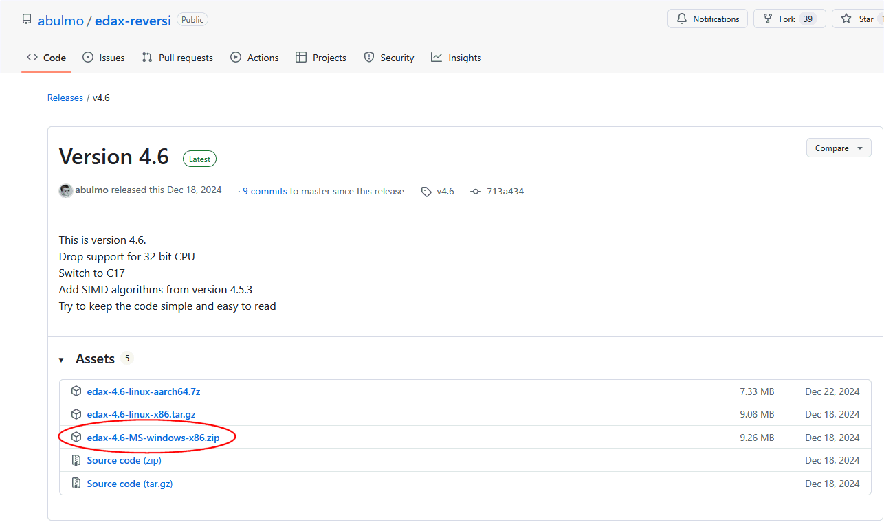884x522 pixels.
Task: Click abulmo's avatar next to release date
Action: 66,191
